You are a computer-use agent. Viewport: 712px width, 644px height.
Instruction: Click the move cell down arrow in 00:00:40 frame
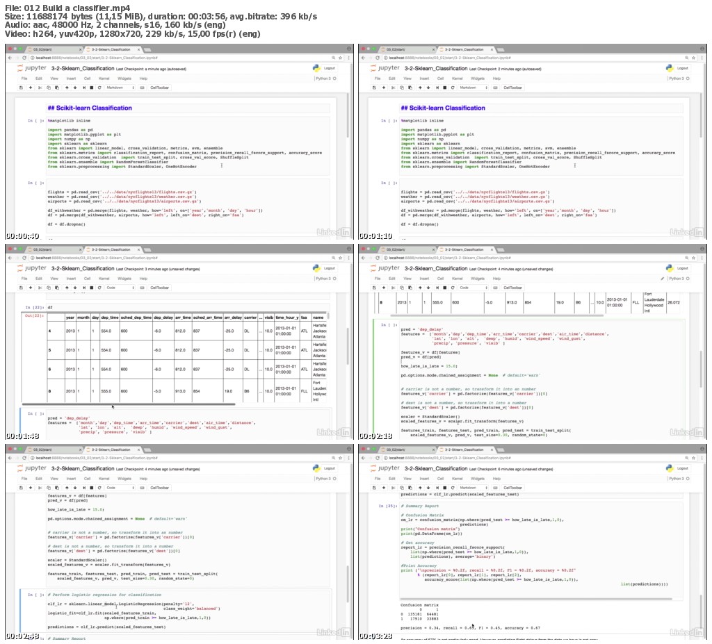click(x=75, y=88)
